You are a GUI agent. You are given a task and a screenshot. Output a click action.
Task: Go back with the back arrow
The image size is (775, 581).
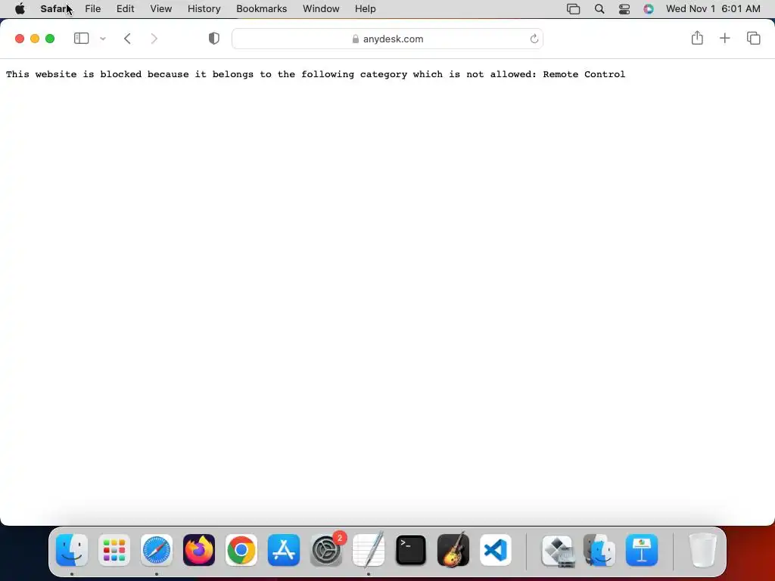click(x=127, y=39)
